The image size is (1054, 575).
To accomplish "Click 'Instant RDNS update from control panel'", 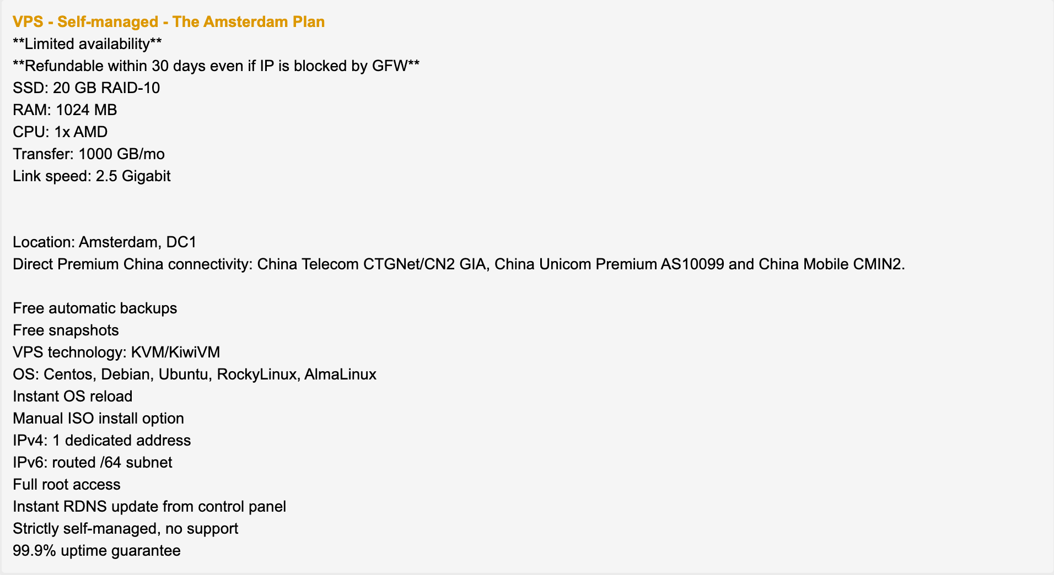I will point(149,507).
